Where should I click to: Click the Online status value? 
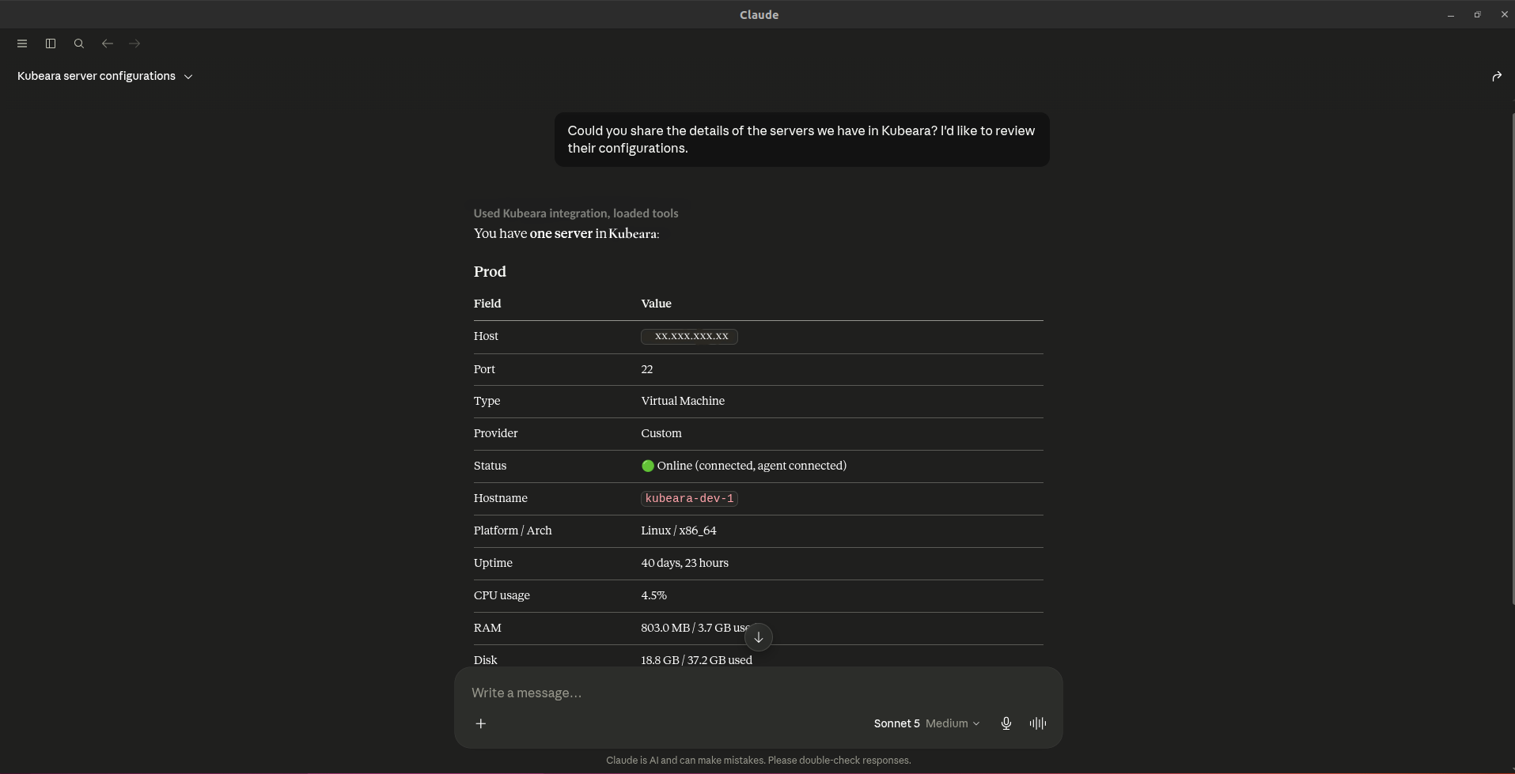tap(744, 466)
